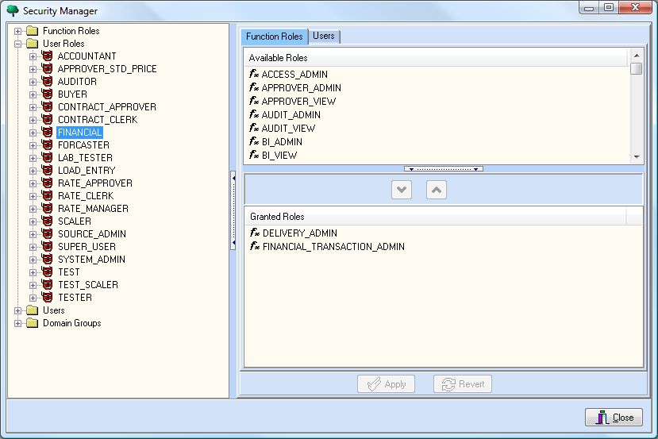The image size is (658, 439).
Task: Click the horizontal splitter between role lists
Action: tap(443, 169)
